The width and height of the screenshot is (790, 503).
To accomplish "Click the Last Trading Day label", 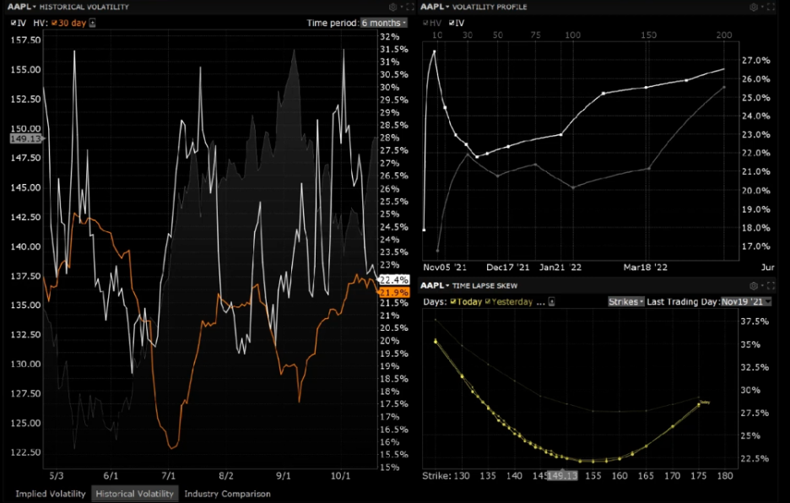I will 682,301.
